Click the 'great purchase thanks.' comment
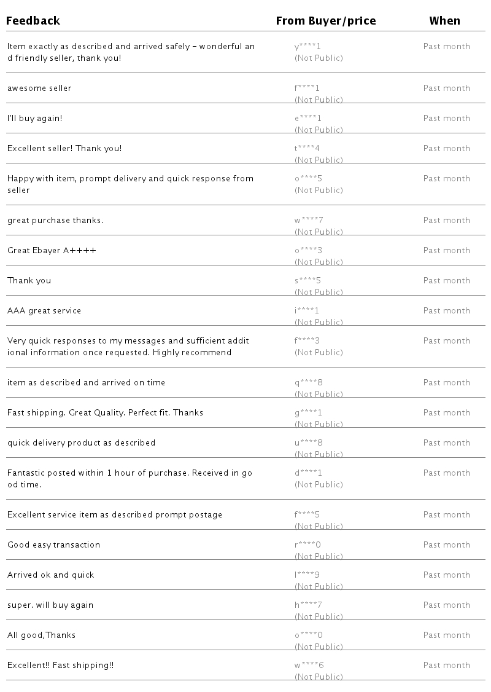 click(55, 221)
